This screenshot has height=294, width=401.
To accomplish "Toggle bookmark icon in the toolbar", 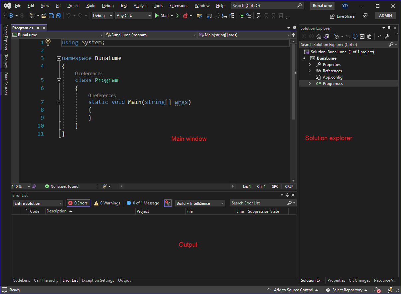I will [258, 16].
